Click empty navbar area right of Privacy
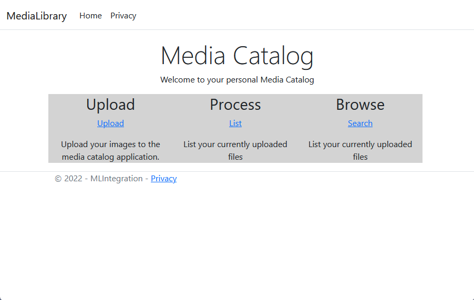474x300 pixels. [302, 15]
